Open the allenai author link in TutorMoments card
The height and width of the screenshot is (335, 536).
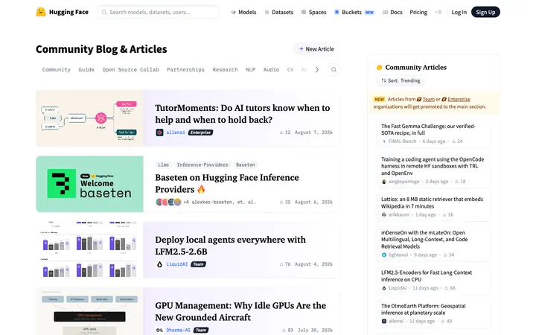pos(176,133)
